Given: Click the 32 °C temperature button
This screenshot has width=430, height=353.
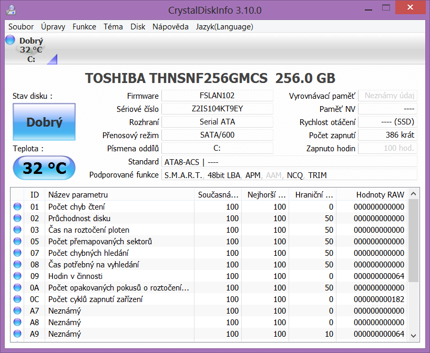Looking at the screenshot, I should pos(44,168).
